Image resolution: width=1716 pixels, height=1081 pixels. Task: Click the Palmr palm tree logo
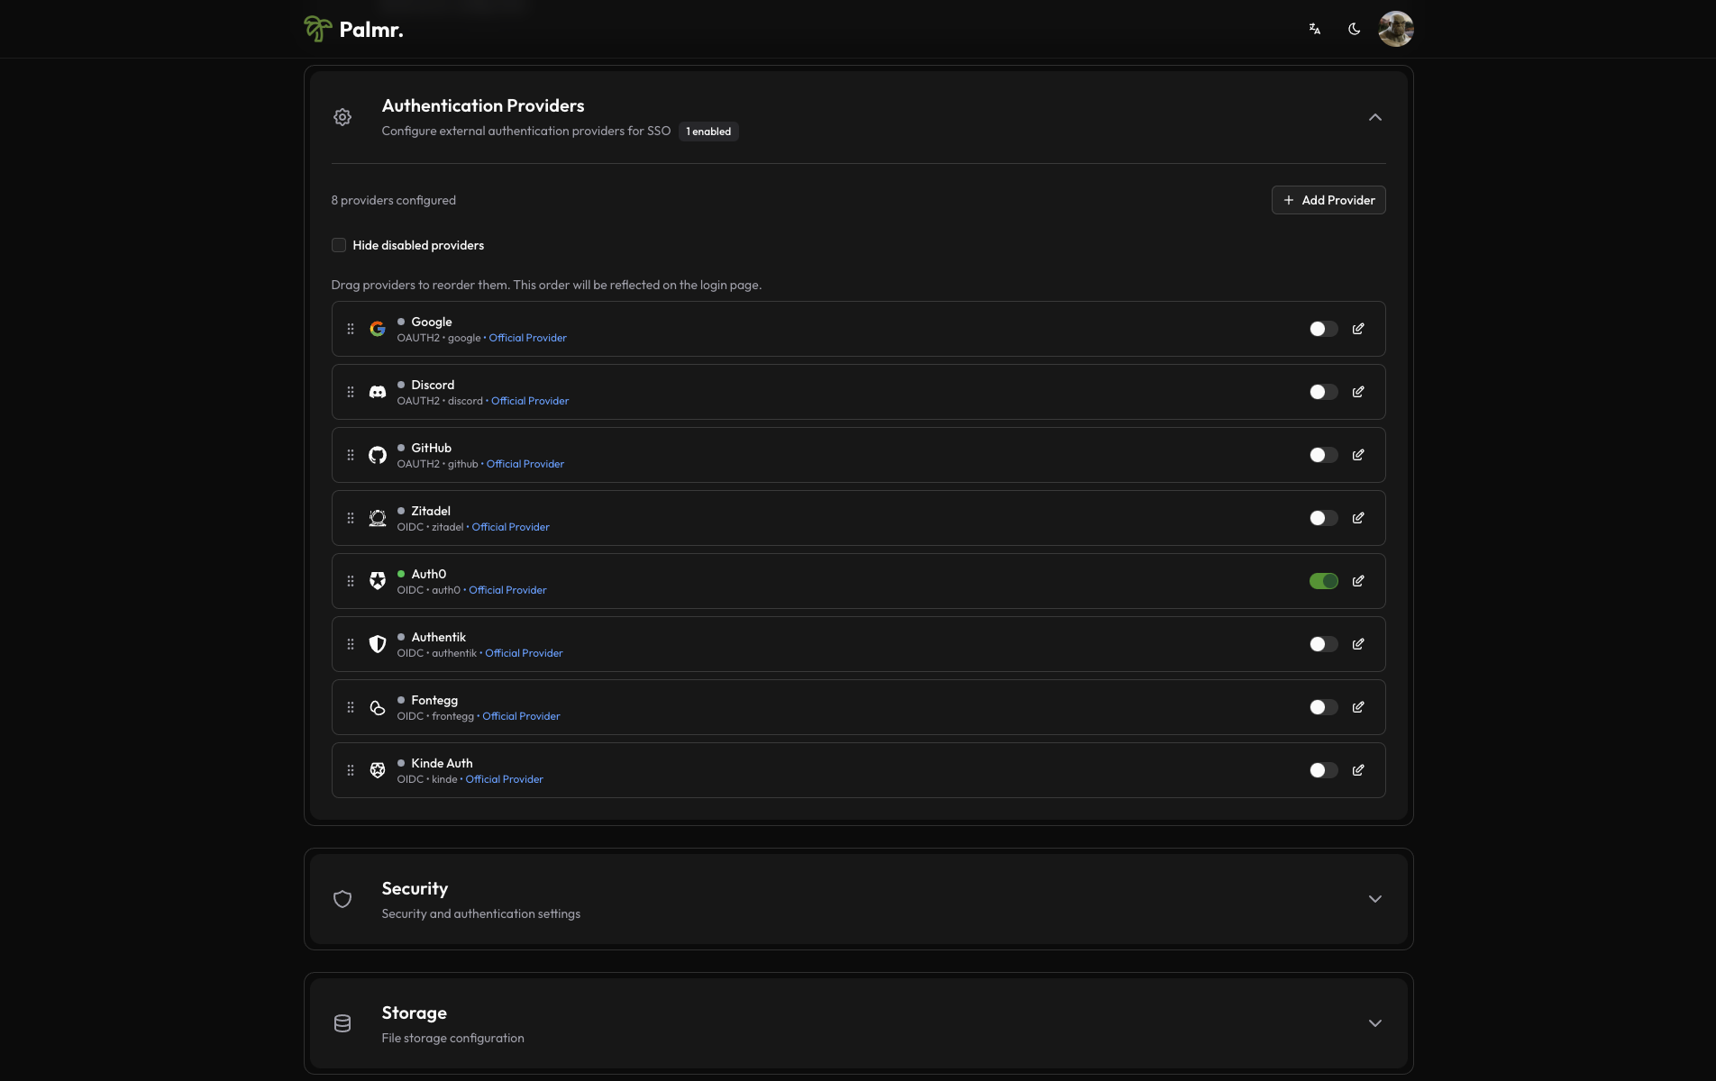[x=317, y=29]
